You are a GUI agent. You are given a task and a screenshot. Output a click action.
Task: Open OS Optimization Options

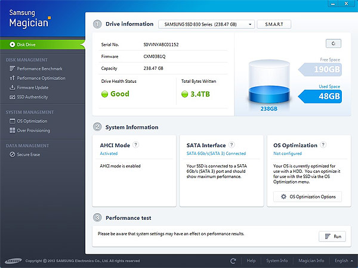click(x=307, y=197)
